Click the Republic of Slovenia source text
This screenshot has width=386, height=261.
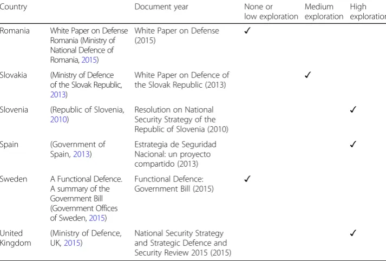[x=87, y=115]
